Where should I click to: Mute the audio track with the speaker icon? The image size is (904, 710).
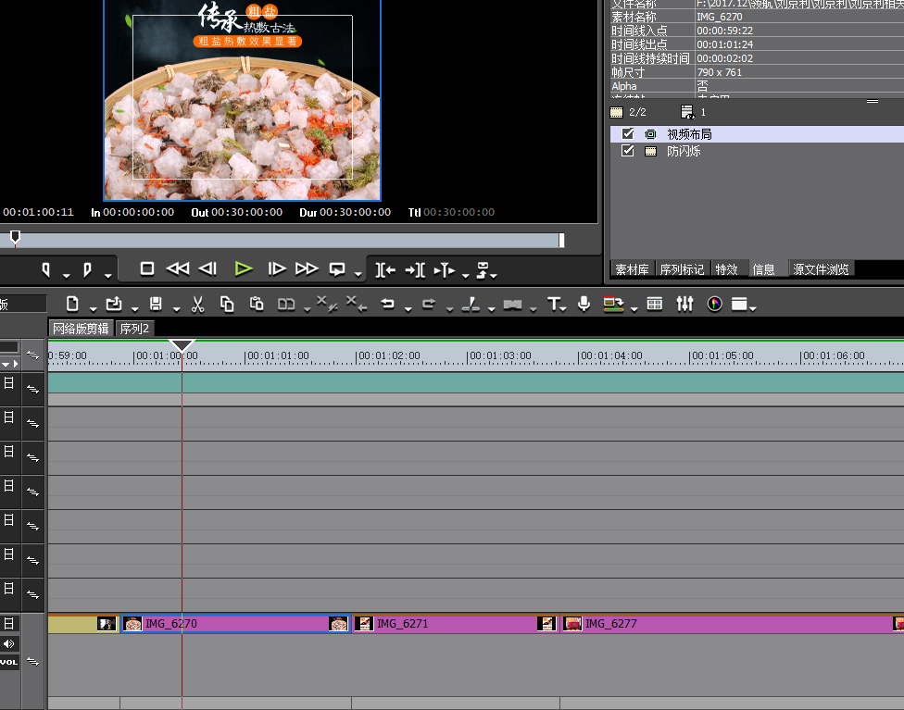pyautogui.click(x=9, y=643)
